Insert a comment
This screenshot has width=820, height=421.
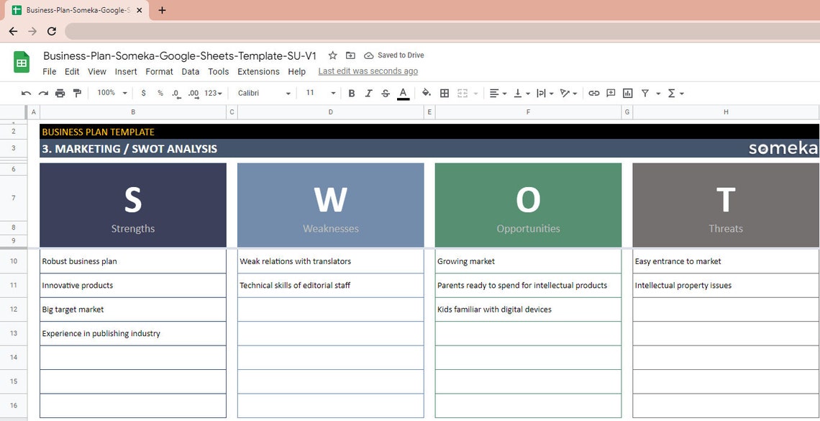click(610, 93)
